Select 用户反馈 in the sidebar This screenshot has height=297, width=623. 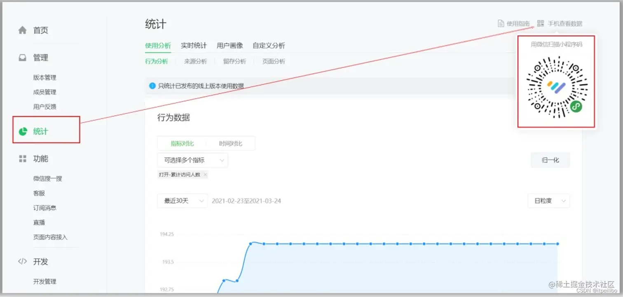coord(44,107)
